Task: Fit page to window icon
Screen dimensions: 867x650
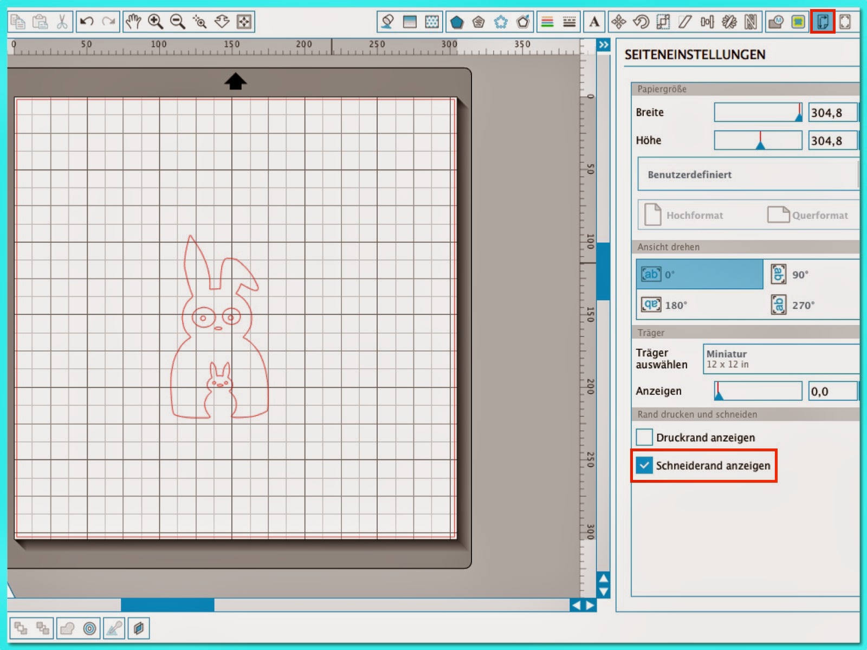Action: click(x=244, y=22)
